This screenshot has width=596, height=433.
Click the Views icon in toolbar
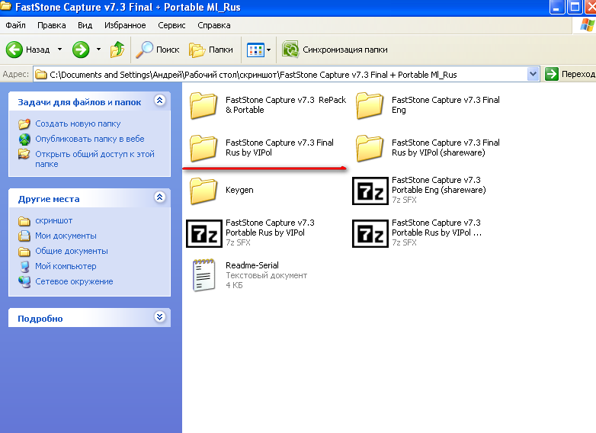(255, 50)
